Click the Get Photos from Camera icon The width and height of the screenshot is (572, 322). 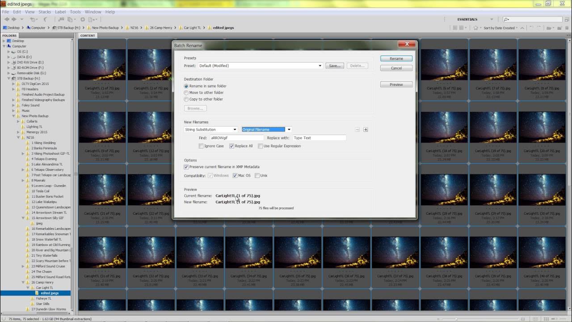[61, 19]
